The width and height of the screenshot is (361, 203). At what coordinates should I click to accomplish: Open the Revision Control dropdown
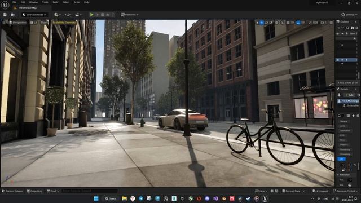(346, 191)
